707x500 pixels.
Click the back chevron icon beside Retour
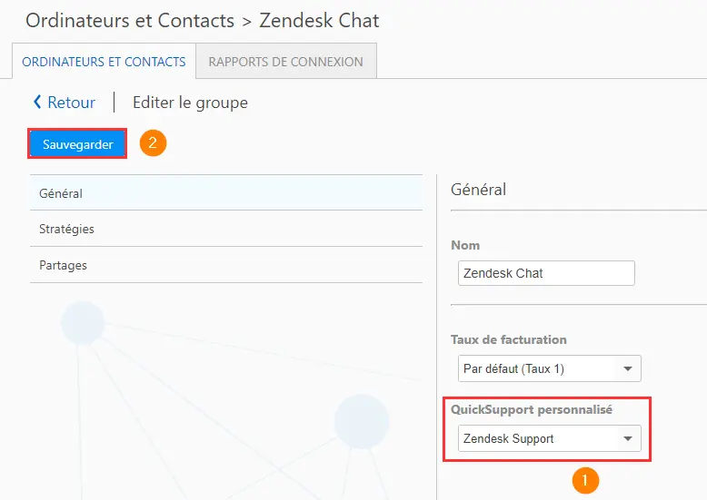(x=37, y=102)
